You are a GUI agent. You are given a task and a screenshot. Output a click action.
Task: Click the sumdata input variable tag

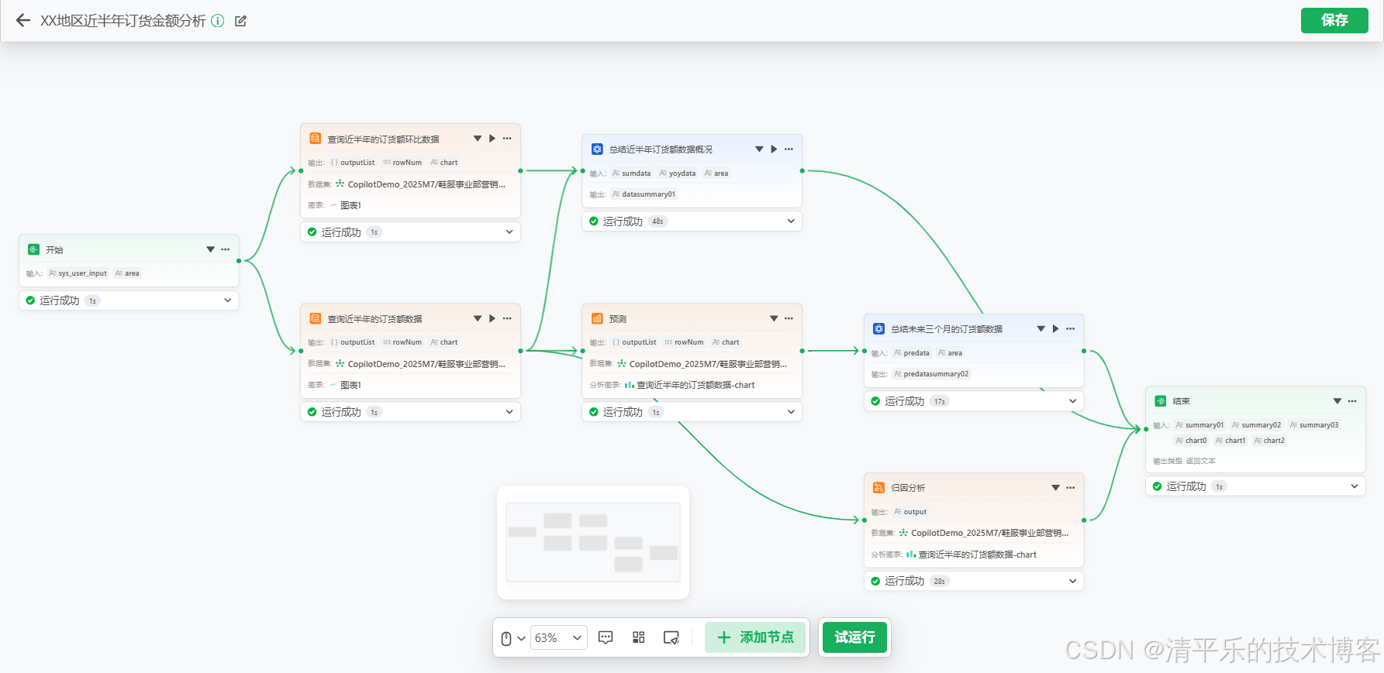631,173
